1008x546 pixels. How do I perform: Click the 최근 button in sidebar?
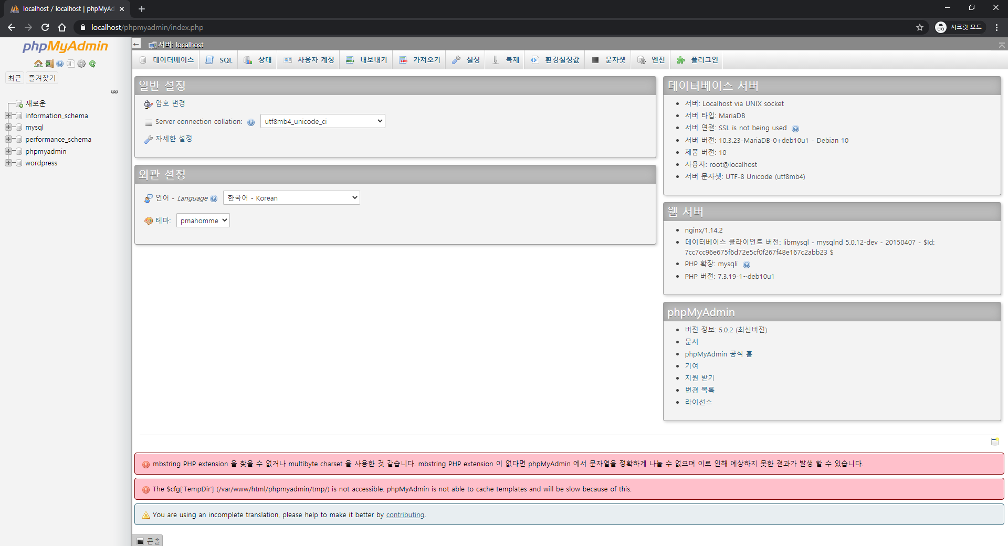pyautogui.click(x=14, y=78)
